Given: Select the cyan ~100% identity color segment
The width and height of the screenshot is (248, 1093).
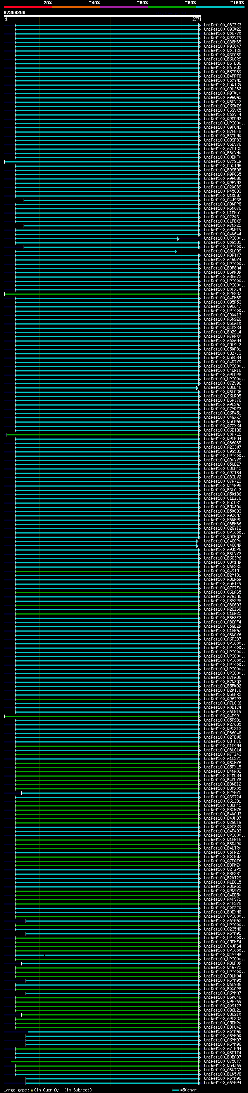Looking at the screenshot, I should pyautogui.click(x=220, y=7).
